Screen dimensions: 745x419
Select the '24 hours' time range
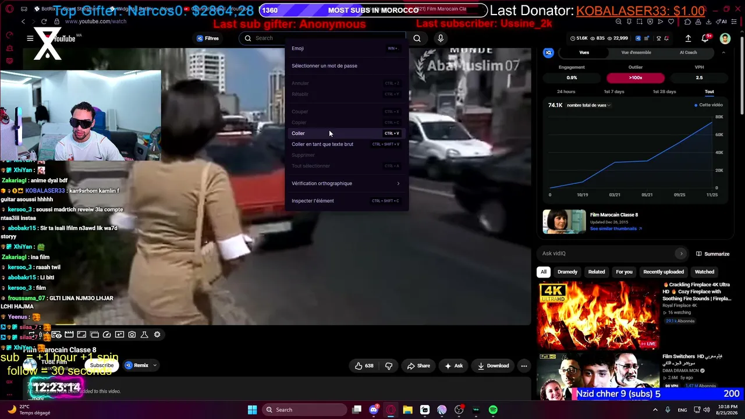566,91
